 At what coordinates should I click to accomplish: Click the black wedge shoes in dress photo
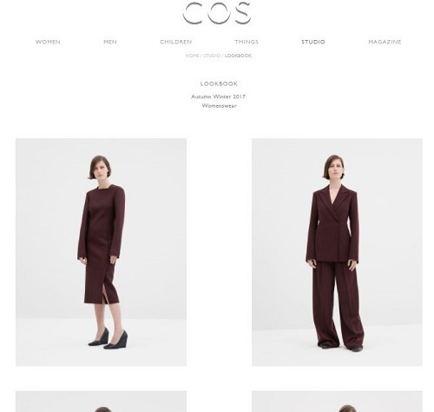108,338
